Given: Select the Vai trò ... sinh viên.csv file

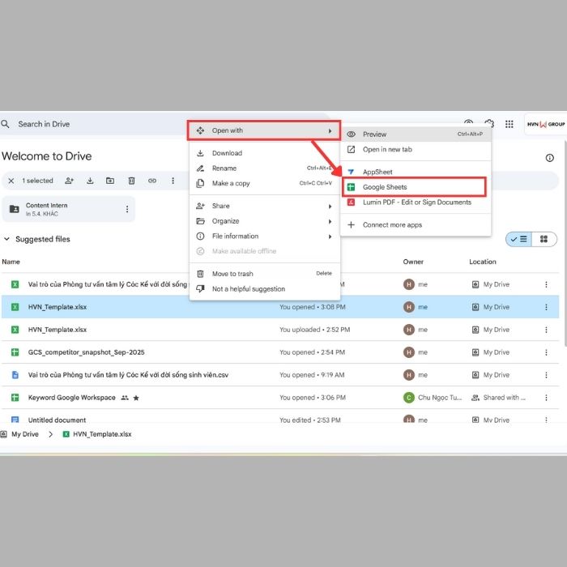Looking at the screenshot, I should (x=280, y=375).
